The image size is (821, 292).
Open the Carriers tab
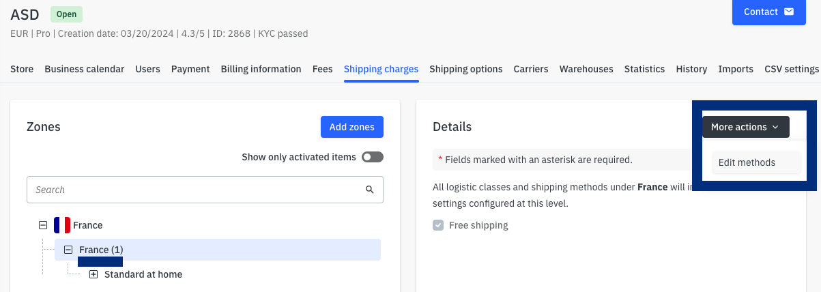click(531, 69)
